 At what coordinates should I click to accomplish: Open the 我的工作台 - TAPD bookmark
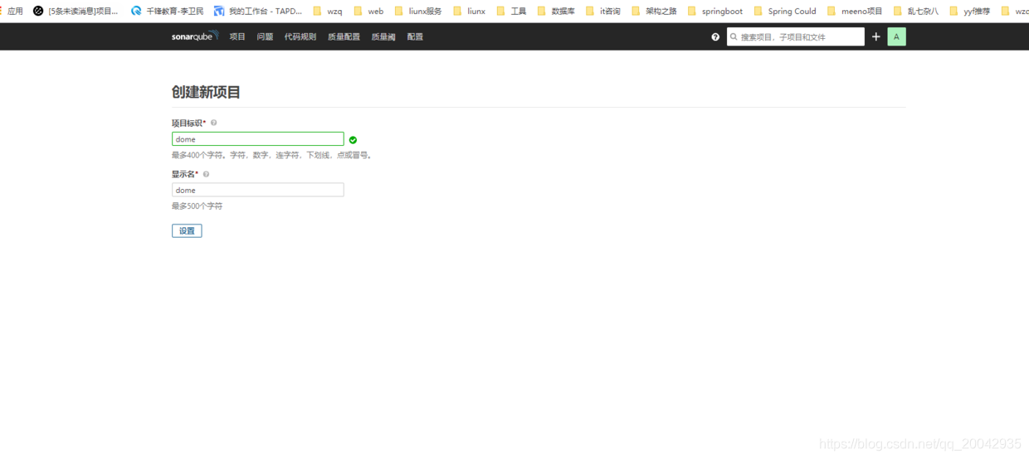258,12
